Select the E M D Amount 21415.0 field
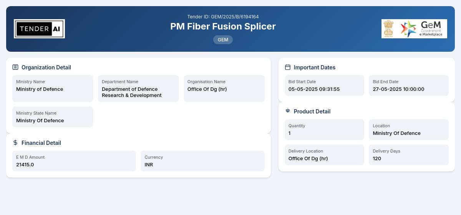Viewport: 461px width, 215px height. coord(74,161)
